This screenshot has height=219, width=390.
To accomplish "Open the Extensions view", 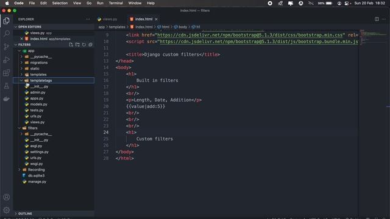I will [x=7, y=73].
